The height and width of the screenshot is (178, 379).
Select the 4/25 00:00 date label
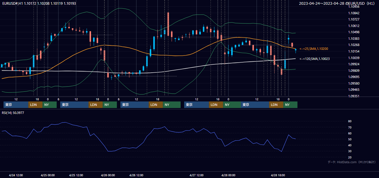(x=47, y=175)
